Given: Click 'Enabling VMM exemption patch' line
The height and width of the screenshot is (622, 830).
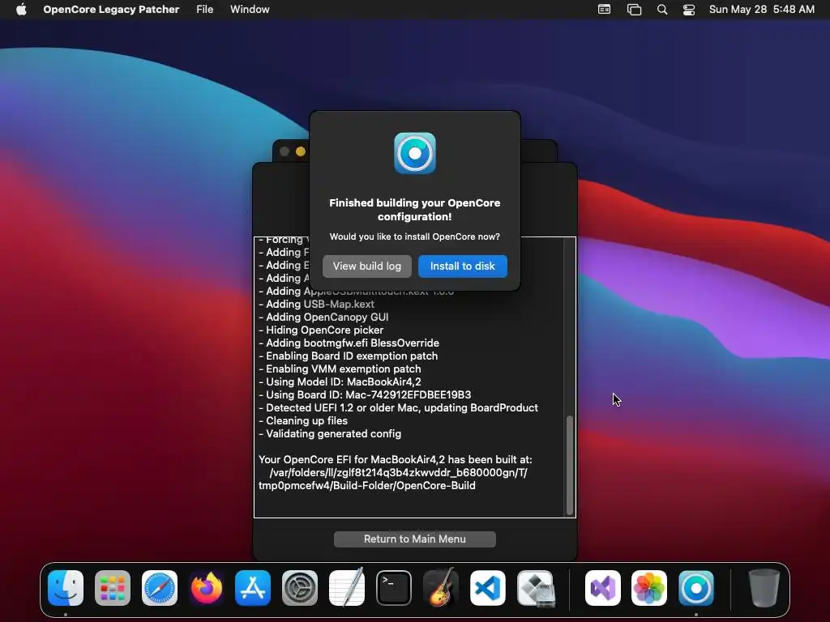Looking at the screenshot, I should point(340,369).
